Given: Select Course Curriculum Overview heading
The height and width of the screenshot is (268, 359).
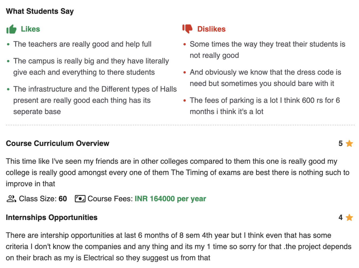Looking at the screenshot, I should pos(57,143).
